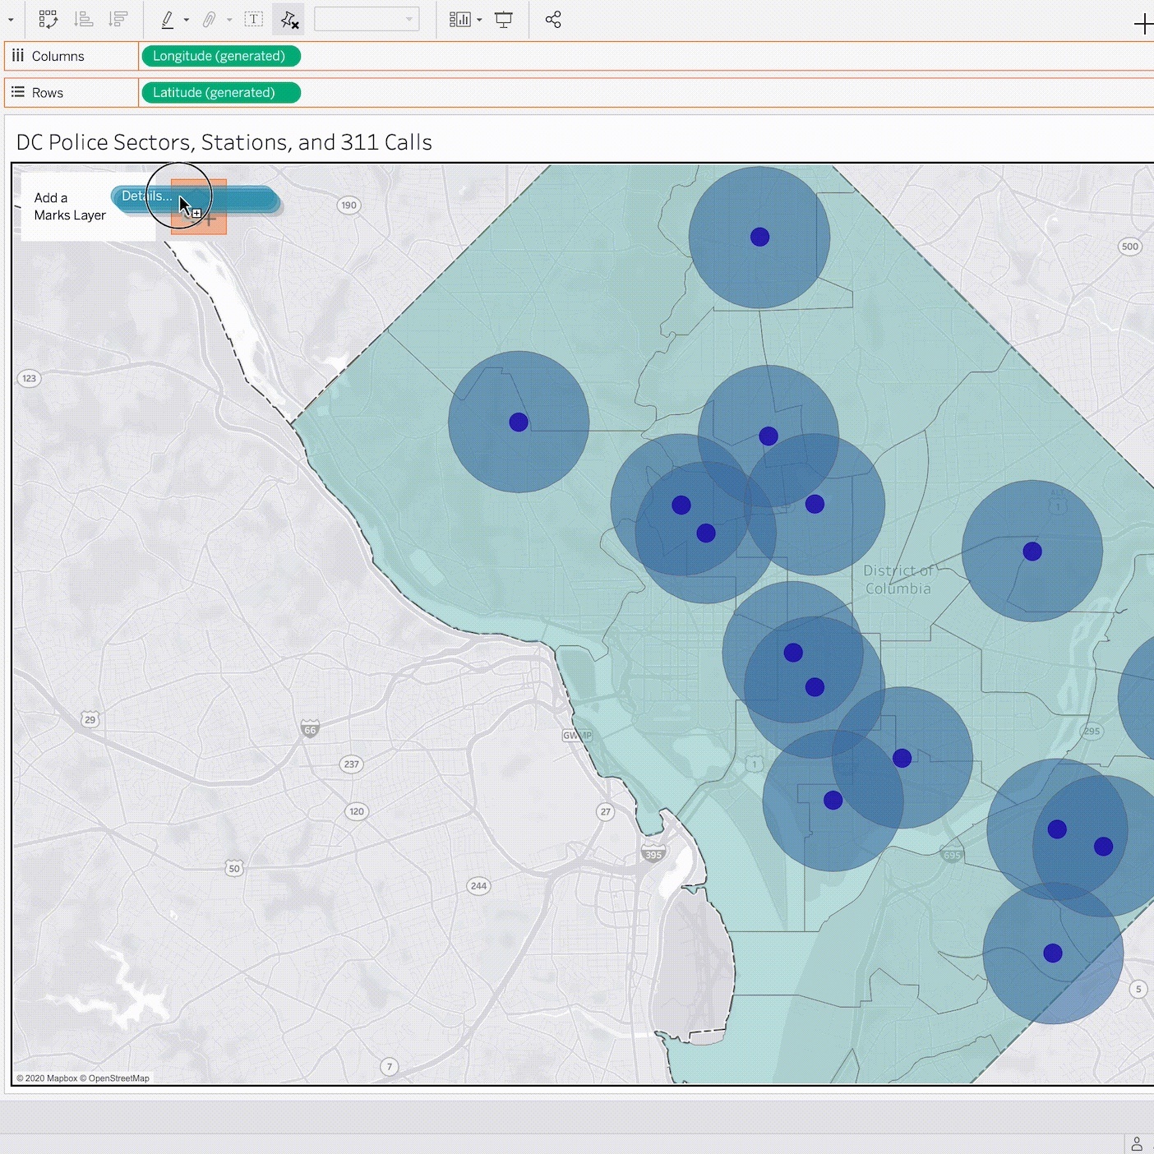
Task: Click the Sort Ascending toolbar icon
Action: pyautogui.click(x=83, y=20)
